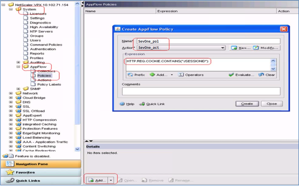Click the Navigation Pane icon
This screenshot has height=186, width=299.
click(10, 164)
